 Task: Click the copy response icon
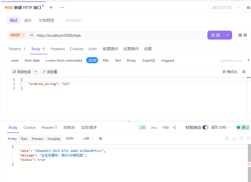(241, 139)
